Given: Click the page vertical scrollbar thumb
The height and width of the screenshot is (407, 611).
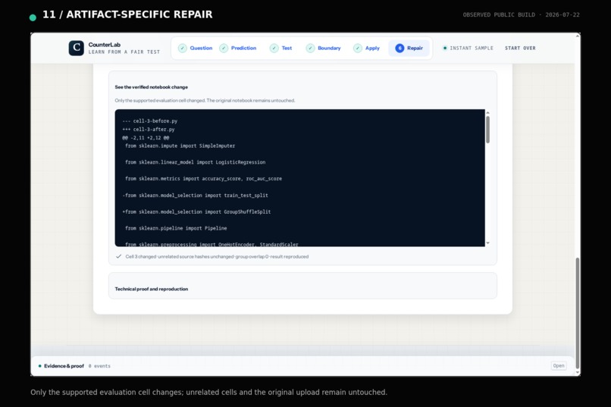Looking at the screenshot, I should (577, 313).
